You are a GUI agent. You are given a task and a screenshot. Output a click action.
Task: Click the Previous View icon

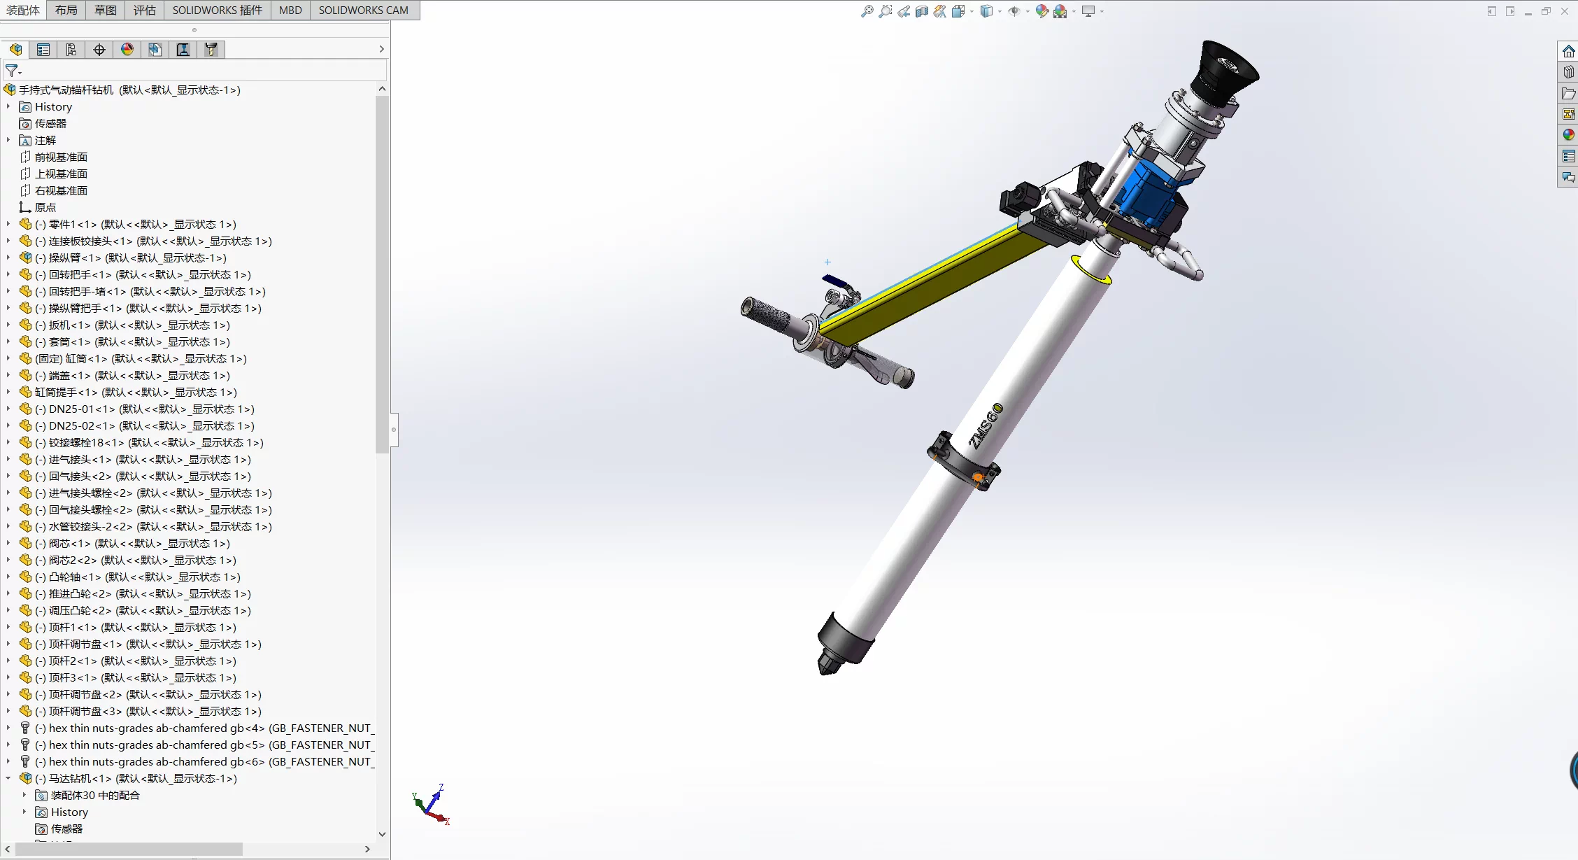[904, 11]
